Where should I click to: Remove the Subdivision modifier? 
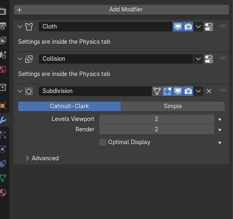[209, 91]
